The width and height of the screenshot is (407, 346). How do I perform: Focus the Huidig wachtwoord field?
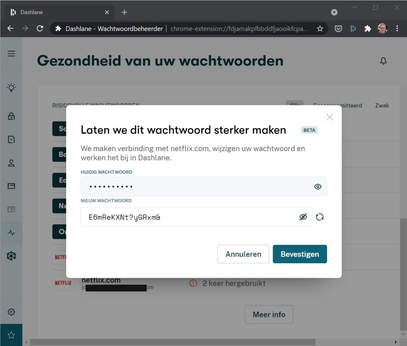(x=204, y=187)
